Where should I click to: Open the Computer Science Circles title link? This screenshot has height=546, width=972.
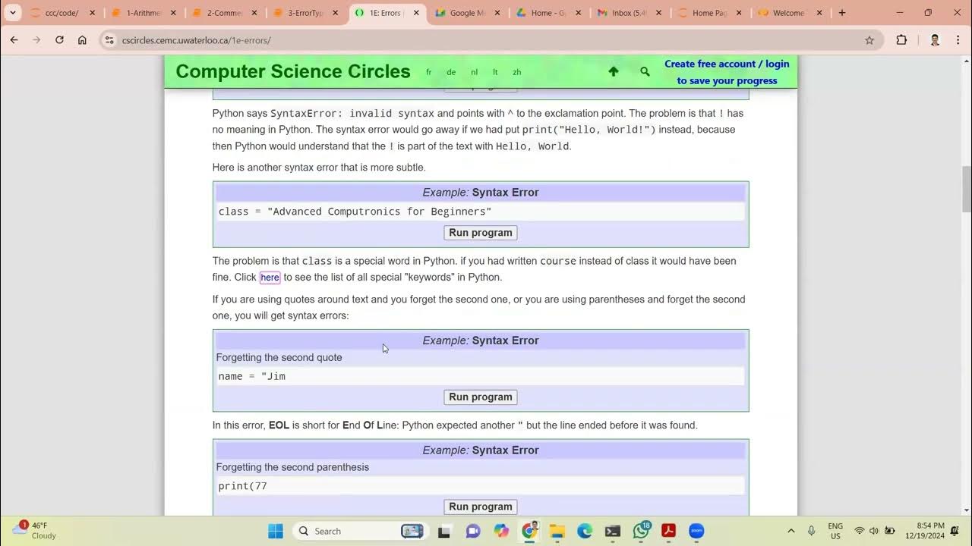click(x=293, y=71)
